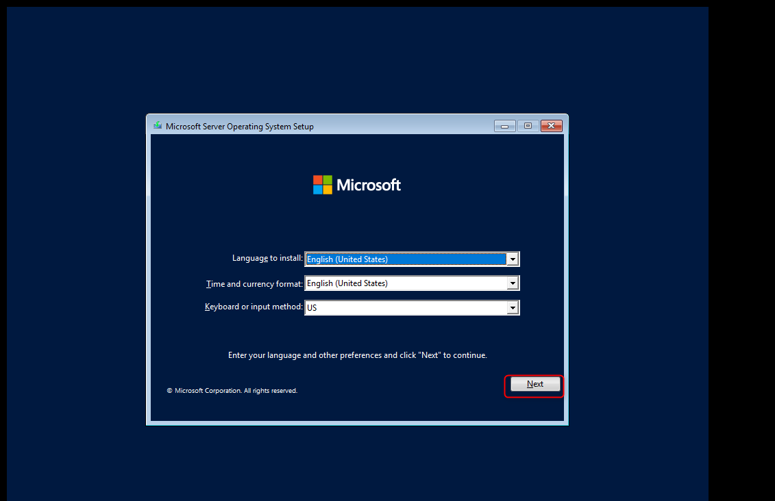Select the Time and currency format field
This screenshot has height=501, width=775.
412,283
